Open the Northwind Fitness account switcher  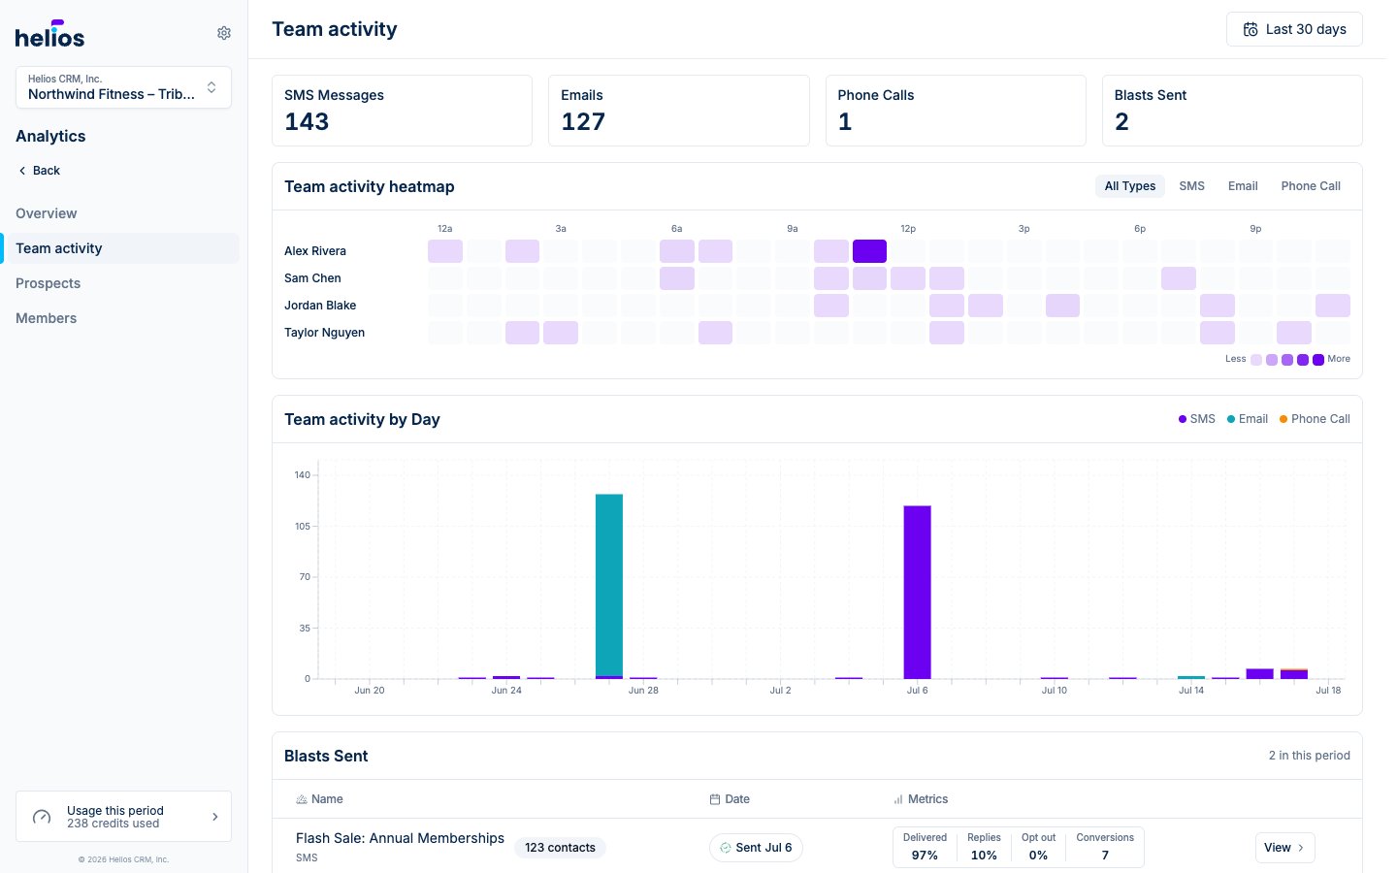tap(123, 87)
